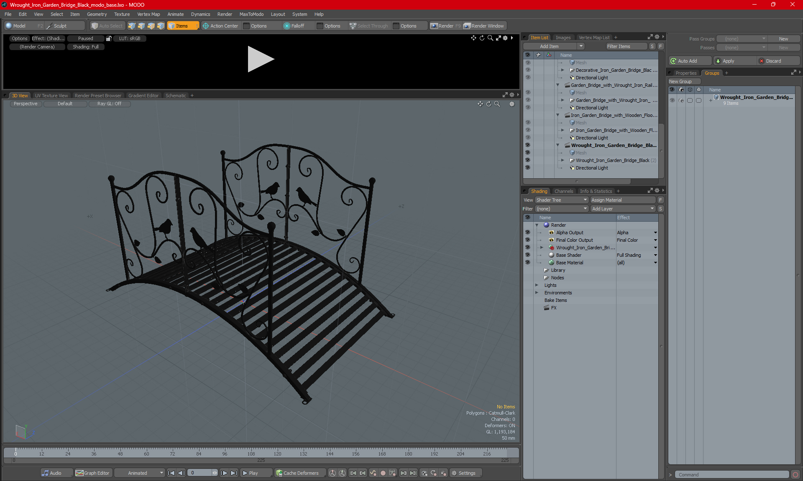Start the render preview play button
The width and height of the screenshot is (803, 481).
(x=260, y=59)
